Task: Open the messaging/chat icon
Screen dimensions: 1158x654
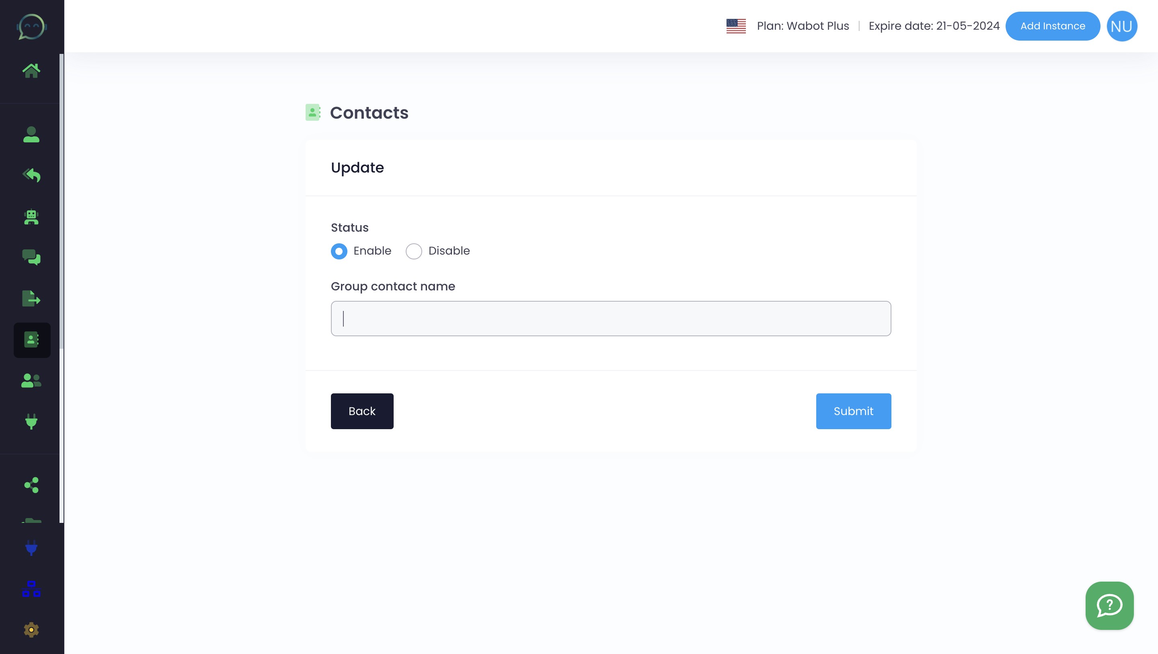Action: [x=32, y=258]
